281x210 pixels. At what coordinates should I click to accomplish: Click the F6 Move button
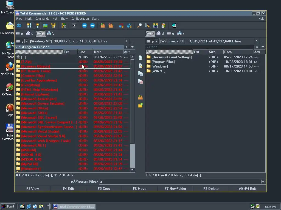click(140, 189)
